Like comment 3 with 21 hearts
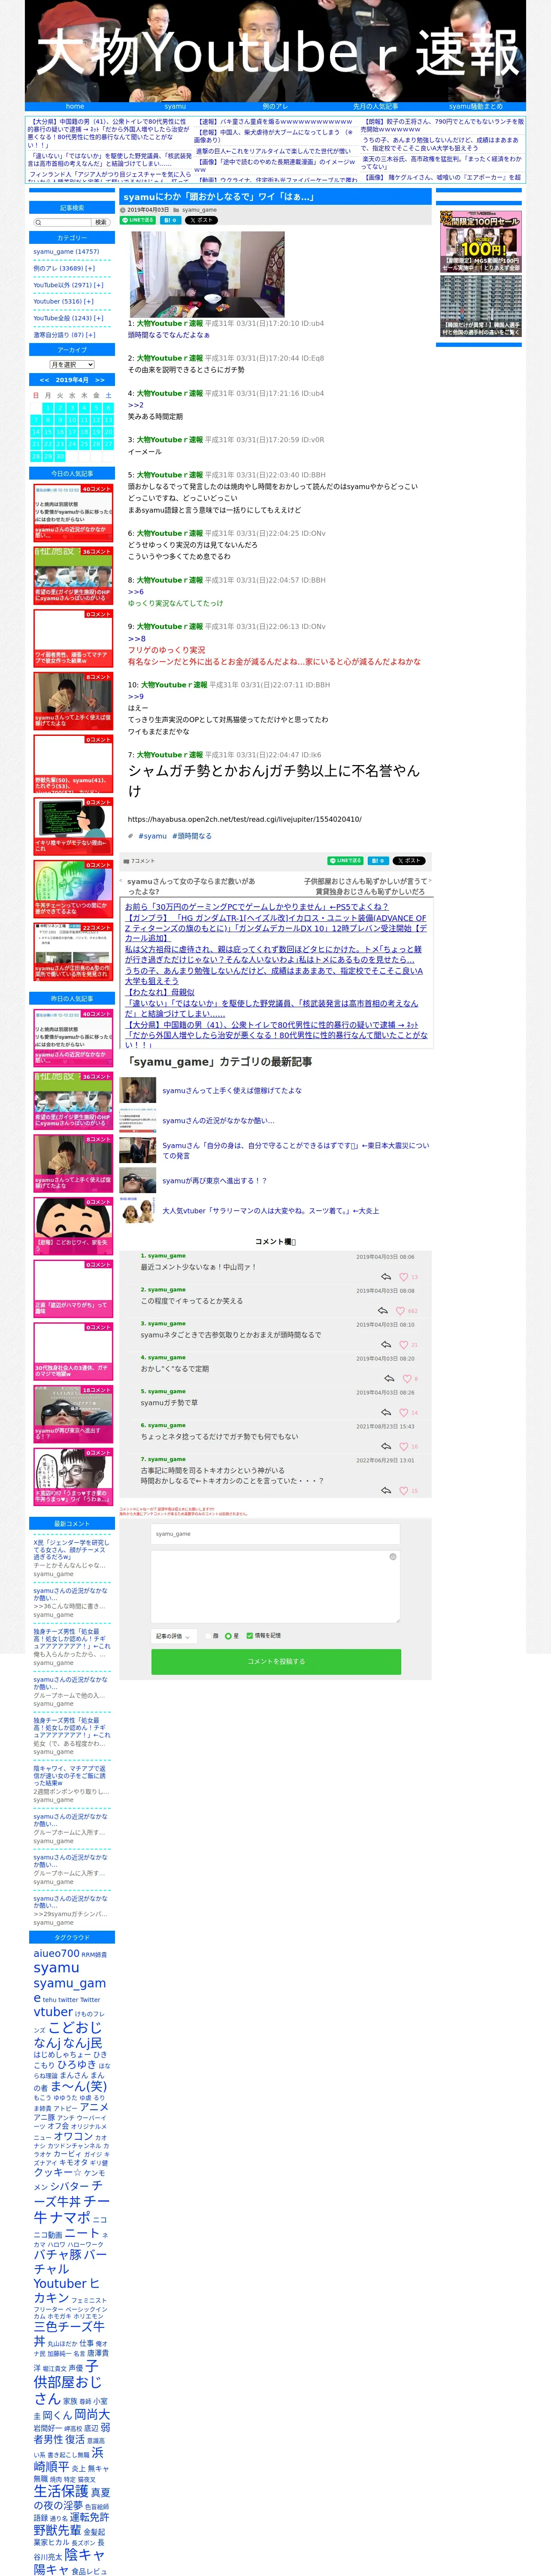Image resolution: width=551 pixels, height=2576 pixels. (x=404, y=1345)
